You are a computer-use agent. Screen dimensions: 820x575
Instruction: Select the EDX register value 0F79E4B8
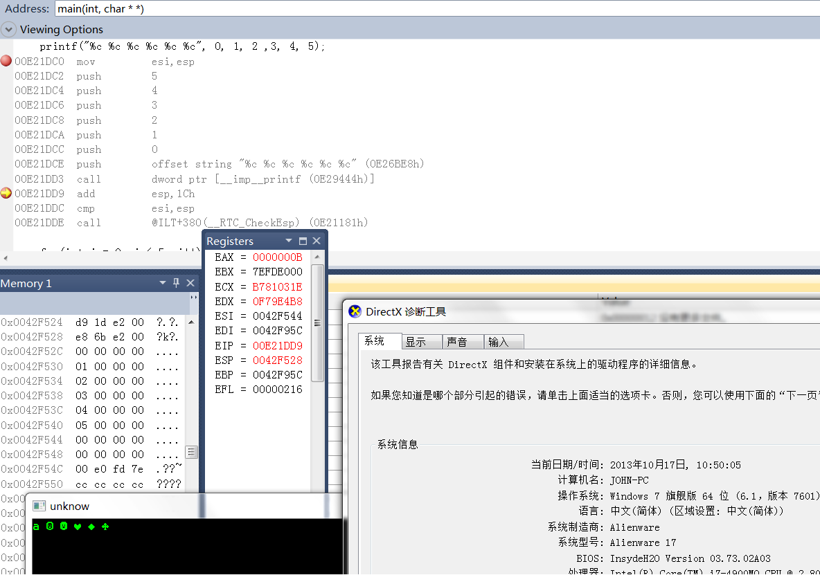point(277,302)
